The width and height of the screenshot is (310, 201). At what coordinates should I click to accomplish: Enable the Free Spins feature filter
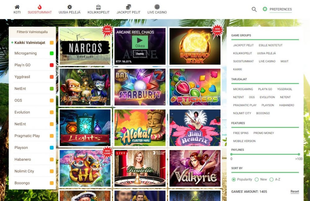(241, 133)
